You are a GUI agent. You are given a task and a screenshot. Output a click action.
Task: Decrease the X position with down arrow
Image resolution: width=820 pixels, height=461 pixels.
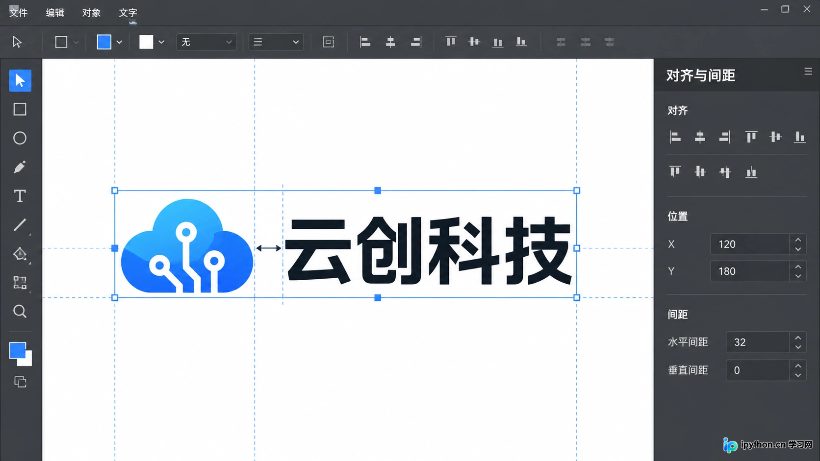[798, 249]
